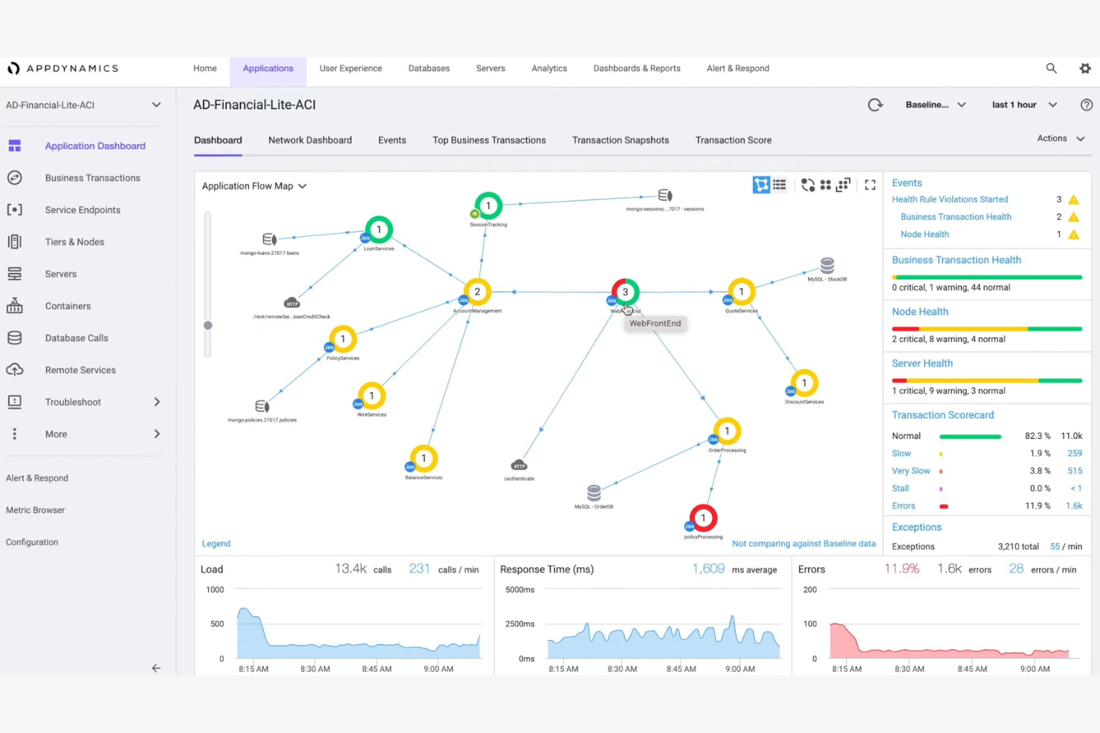
Task: Open the Actions dropdown
Action: click(1061, 138)
